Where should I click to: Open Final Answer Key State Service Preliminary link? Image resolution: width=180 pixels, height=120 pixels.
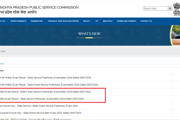click(x=39, y=106)
